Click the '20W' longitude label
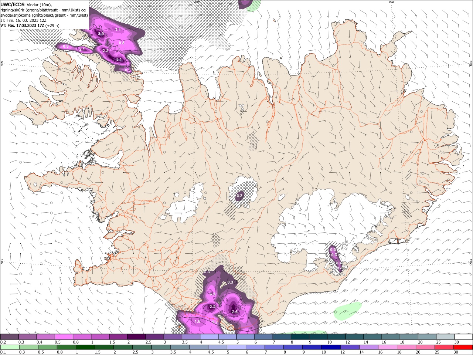This screenshot has width=473, height=355. pos(196,2)
